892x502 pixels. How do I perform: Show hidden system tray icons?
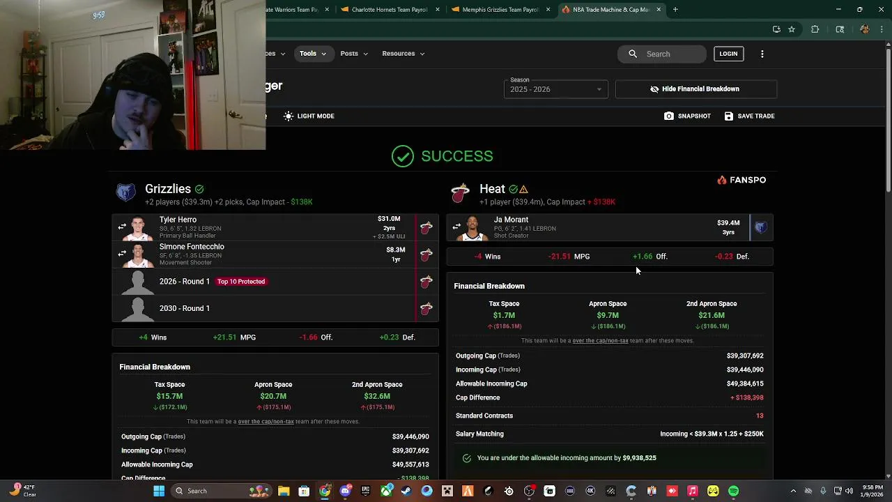click(793, 491)
